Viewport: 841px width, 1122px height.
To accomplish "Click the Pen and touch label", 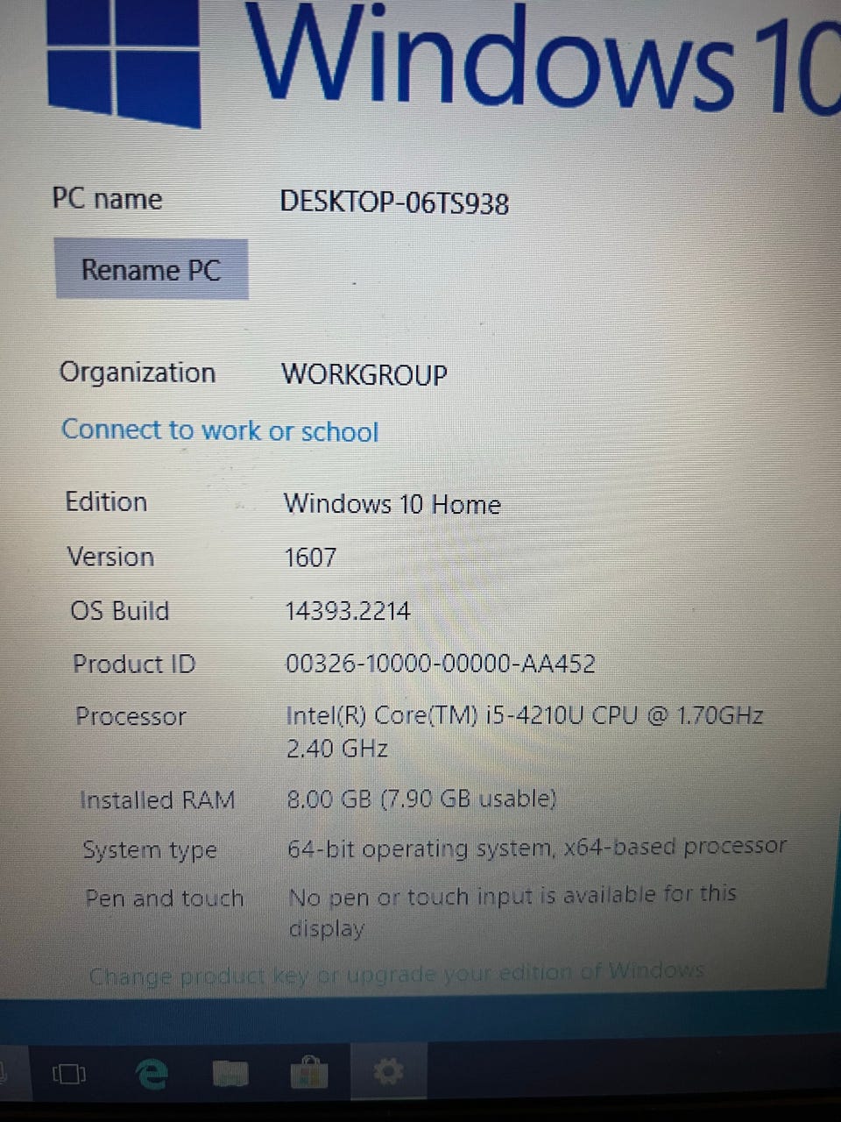I will click(165, 898).
